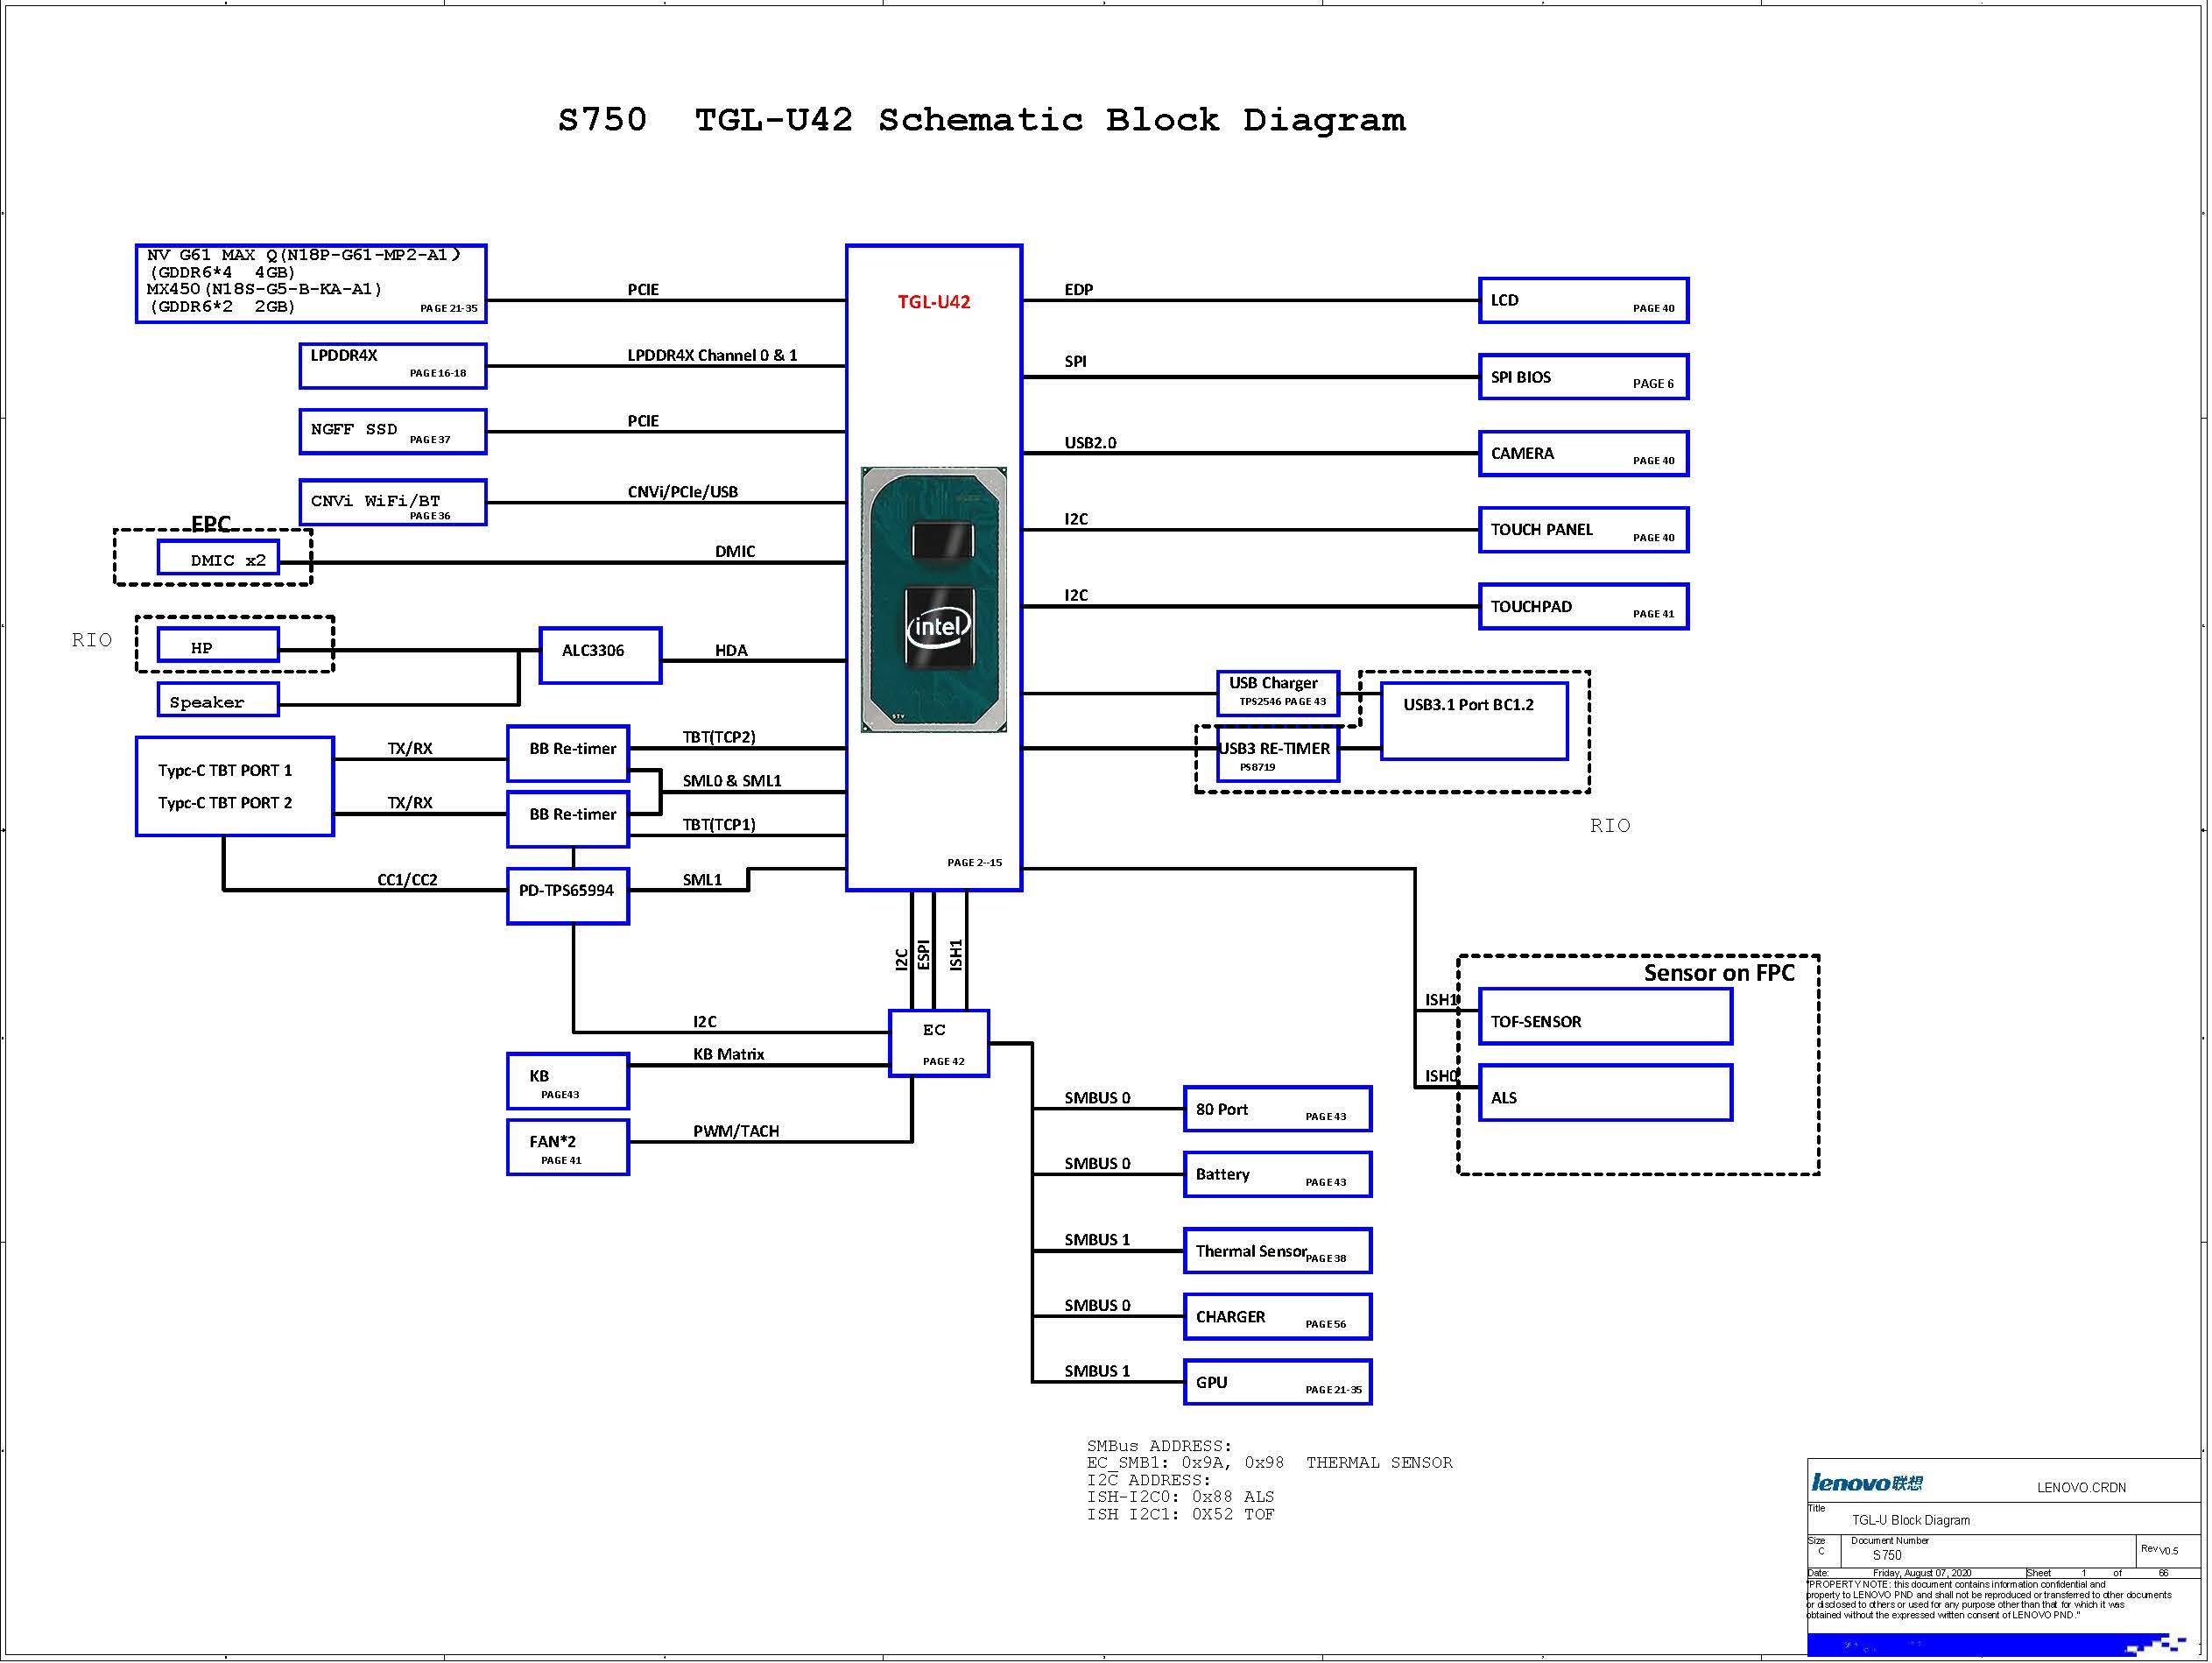Click the DMIC bus label

(x=735, y=552)
